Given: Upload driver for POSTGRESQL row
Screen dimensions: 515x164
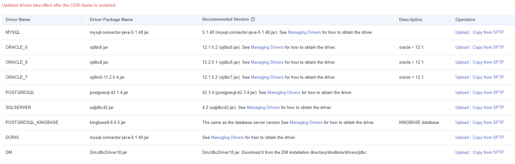Looking at the screenshot, I should pyautogui.click(x=462, y=93).
